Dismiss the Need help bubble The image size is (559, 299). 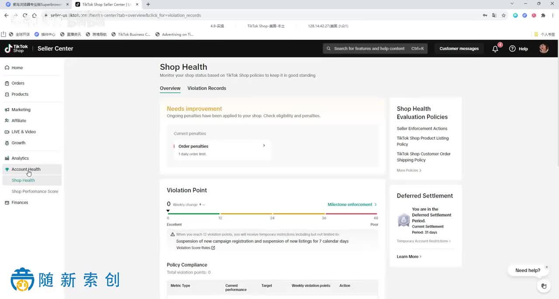546,267
